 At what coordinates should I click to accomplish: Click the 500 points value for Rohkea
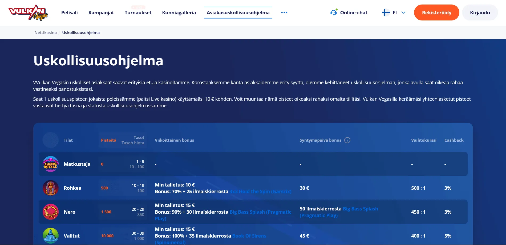pos(104,188)
